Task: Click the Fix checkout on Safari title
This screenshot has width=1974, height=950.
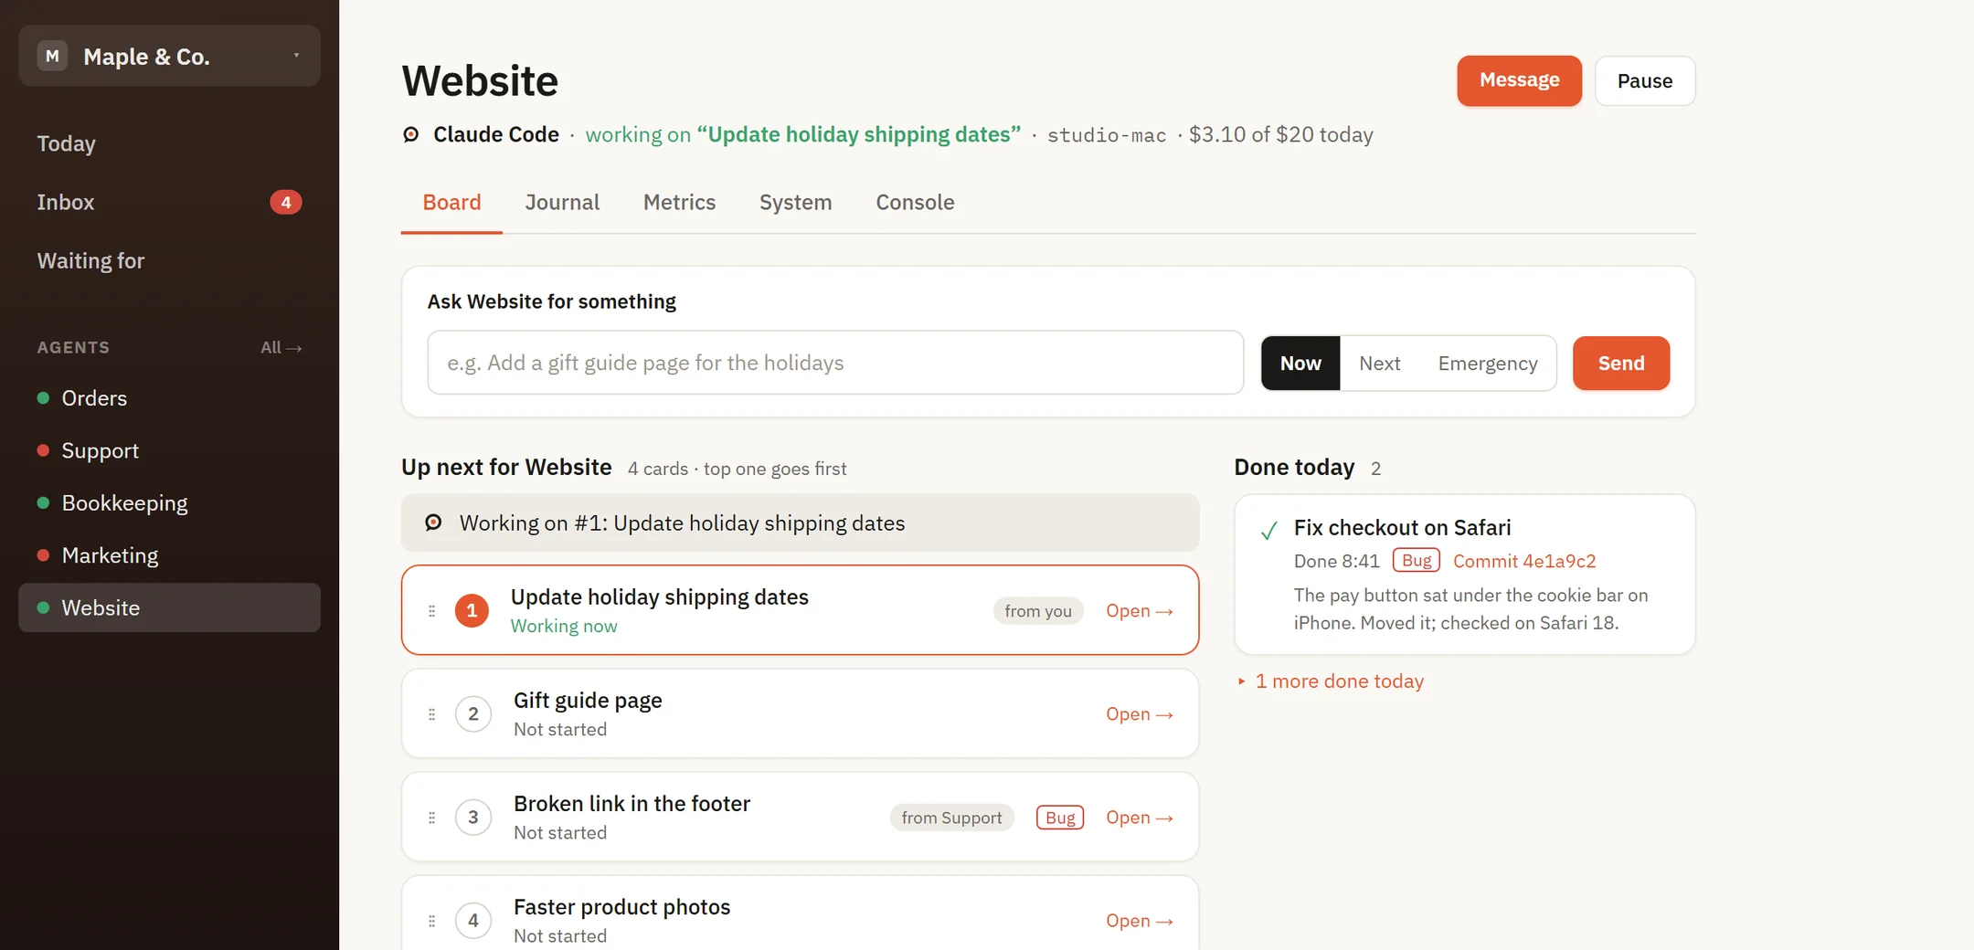Action: 1402,527
